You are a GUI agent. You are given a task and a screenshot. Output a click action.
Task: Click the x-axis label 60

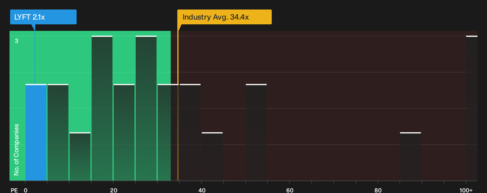(290, 190)
